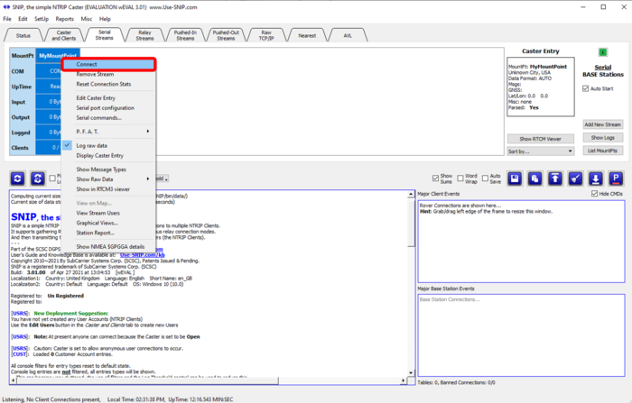The width and height of the screenshot is (632, 403).
Task: Open the Help menu
Action: [x=105, y=19]
